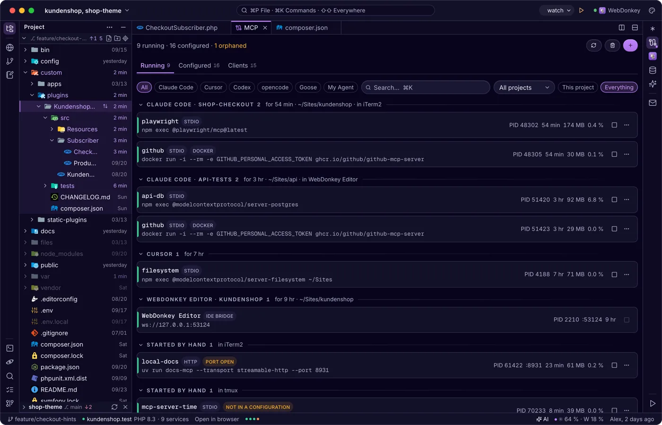Filter servers by Goose client

tap(308, 87)
